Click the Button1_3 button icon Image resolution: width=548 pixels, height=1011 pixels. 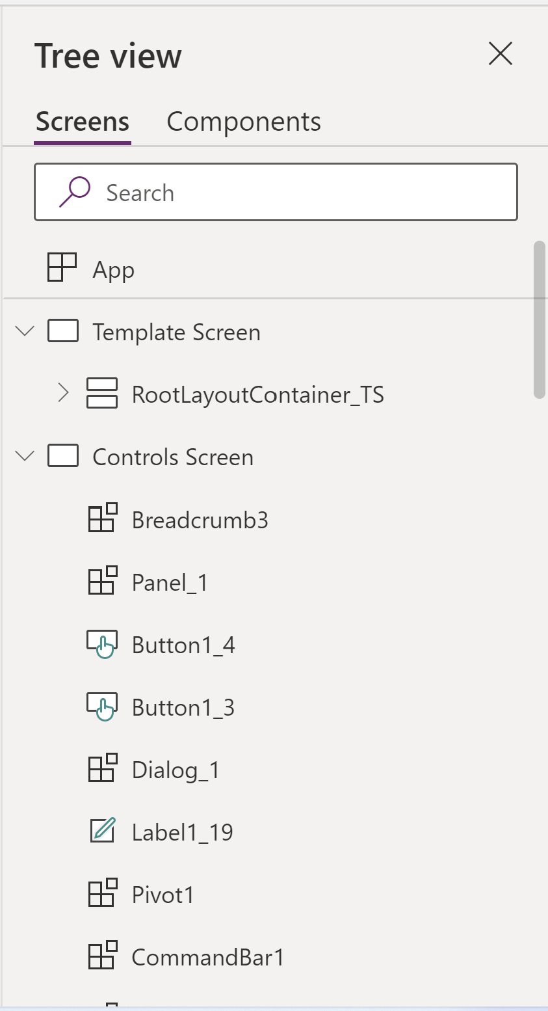click(102, 707)
